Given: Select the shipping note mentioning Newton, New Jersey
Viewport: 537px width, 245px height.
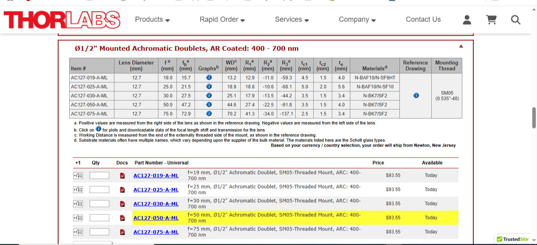Looking at the screenshot, I should (x=363, y=145).
